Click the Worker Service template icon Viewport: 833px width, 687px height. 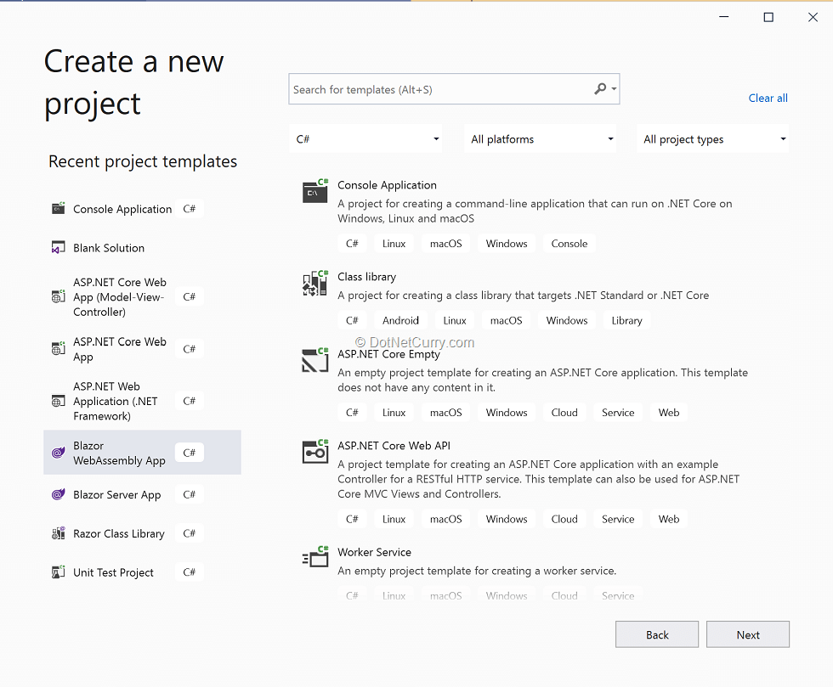(x=315, y=557)
